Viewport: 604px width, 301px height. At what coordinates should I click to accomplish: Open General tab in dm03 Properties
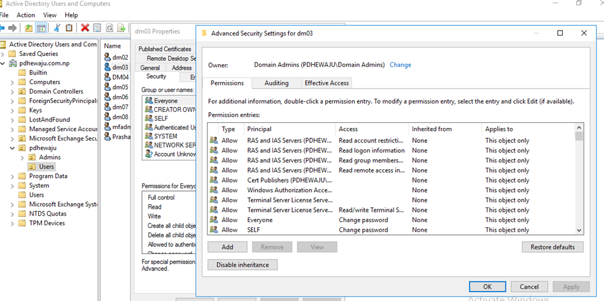point(150,67)
